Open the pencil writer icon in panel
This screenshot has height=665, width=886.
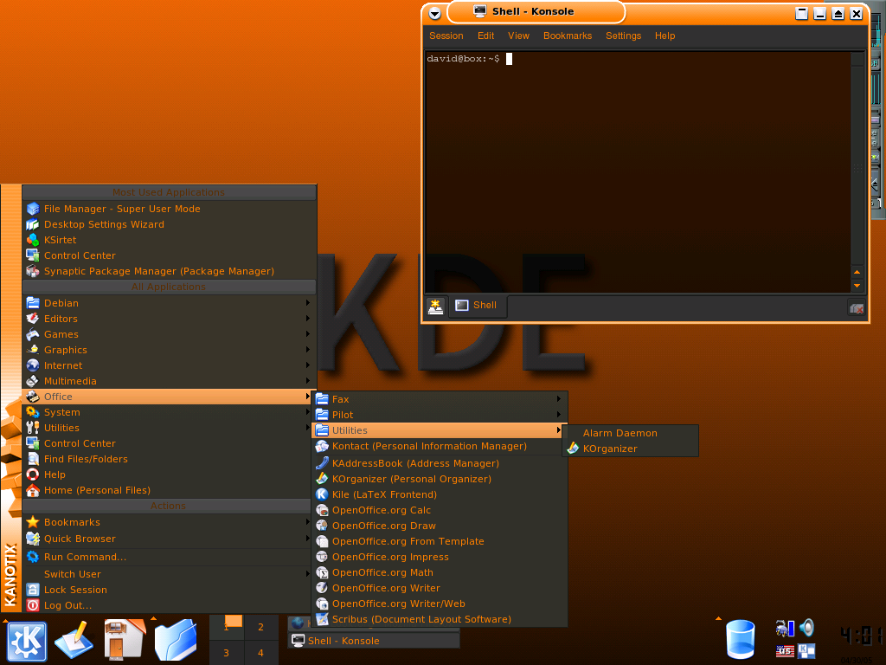(x=74, y=640)
